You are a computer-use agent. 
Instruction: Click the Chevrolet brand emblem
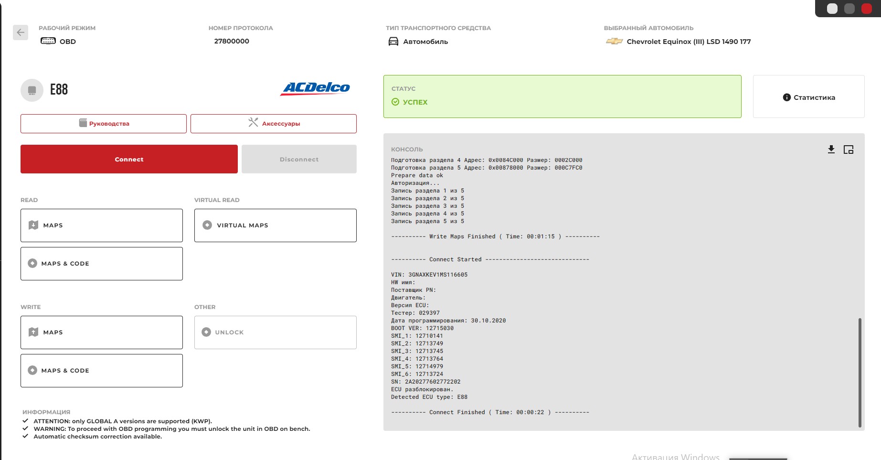(x=614, y=42)
